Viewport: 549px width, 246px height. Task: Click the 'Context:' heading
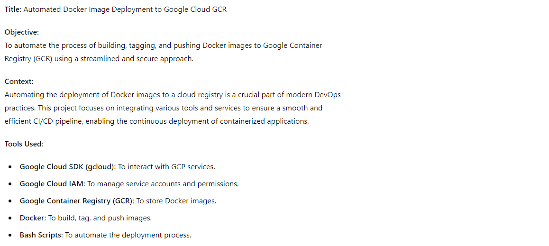tap(19, 82)
